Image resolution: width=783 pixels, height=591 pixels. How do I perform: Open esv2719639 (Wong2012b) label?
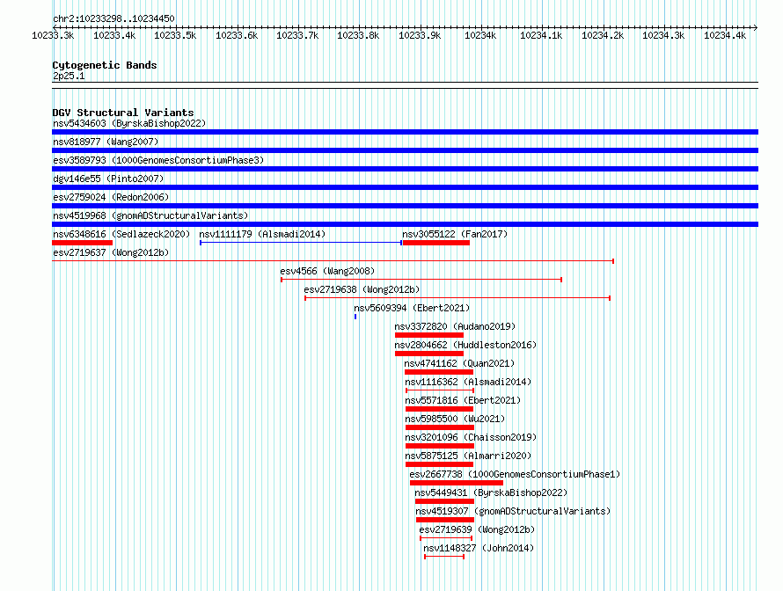coord(477,529)
